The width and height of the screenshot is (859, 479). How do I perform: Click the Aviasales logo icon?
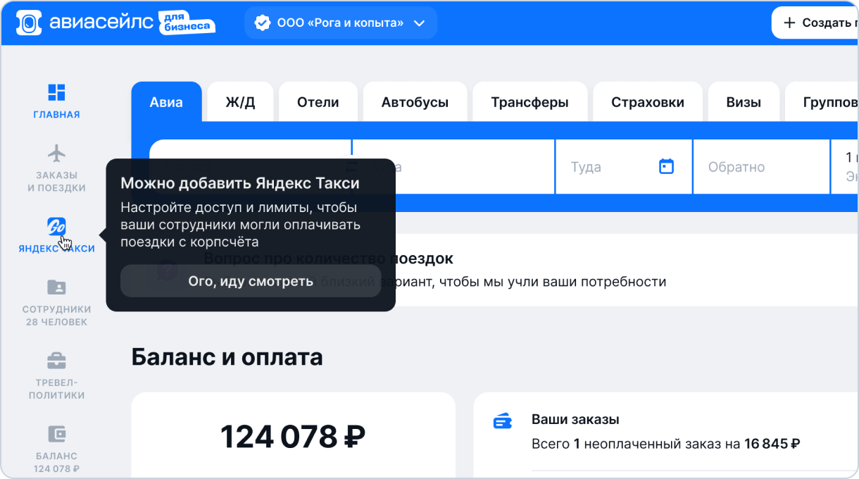28,23
